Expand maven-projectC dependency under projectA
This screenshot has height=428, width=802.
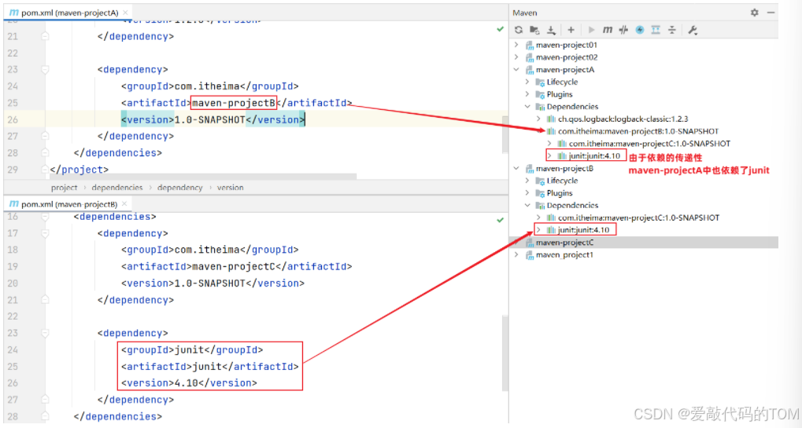[550, 144]
